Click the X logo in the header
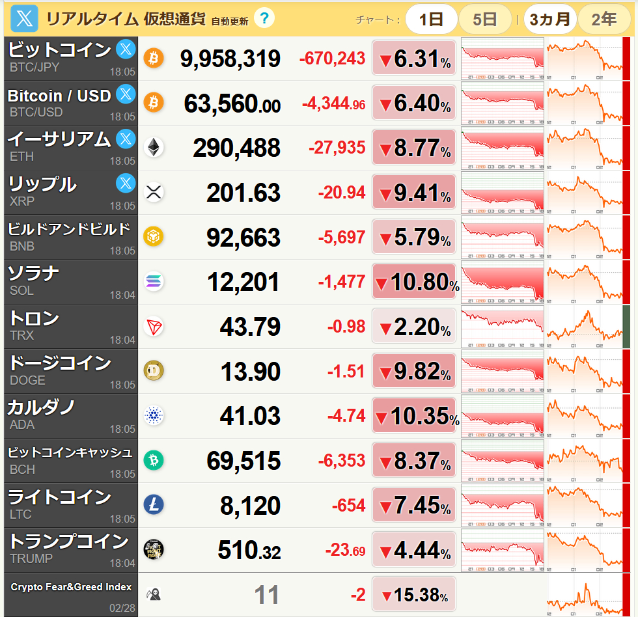This screenshot has width=638, height=617. point(24,19)
